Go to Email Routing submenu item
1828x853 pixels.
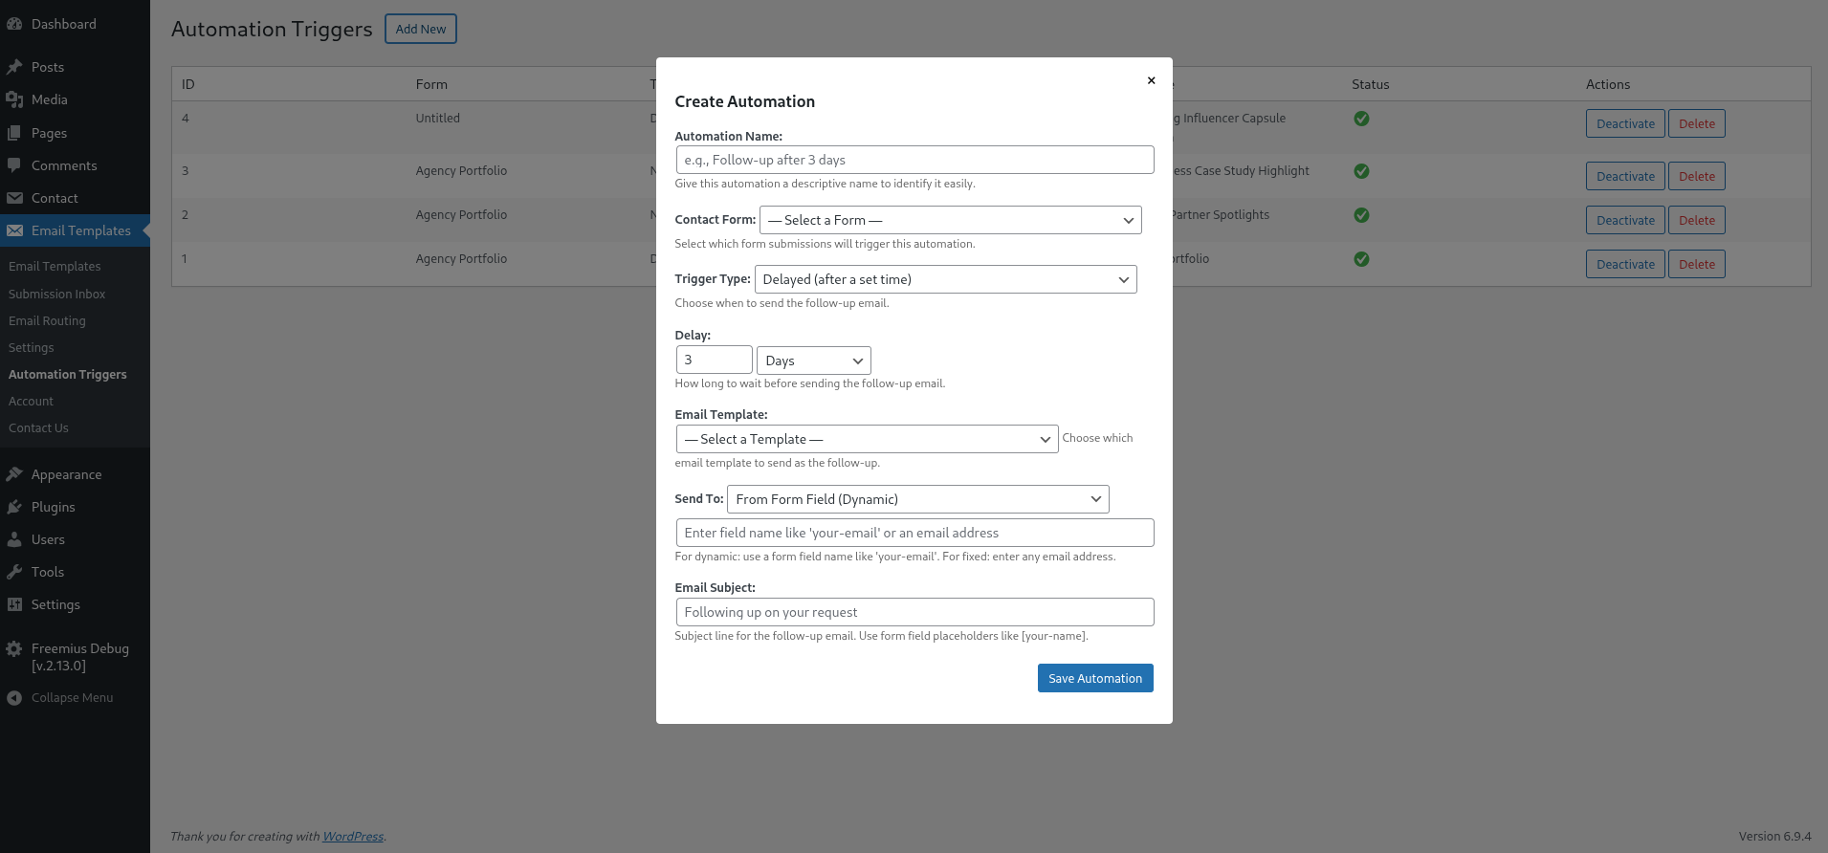pyautogui.click(x=47, y=320)
